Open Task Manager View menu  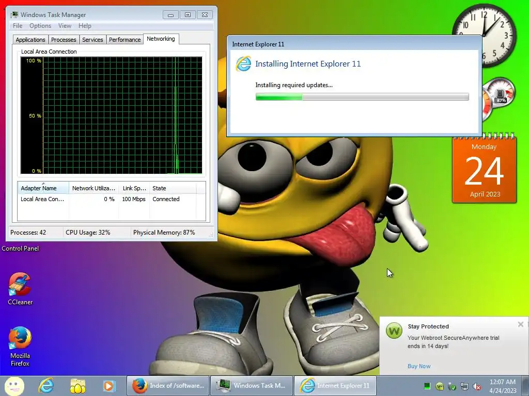(65, 26)
